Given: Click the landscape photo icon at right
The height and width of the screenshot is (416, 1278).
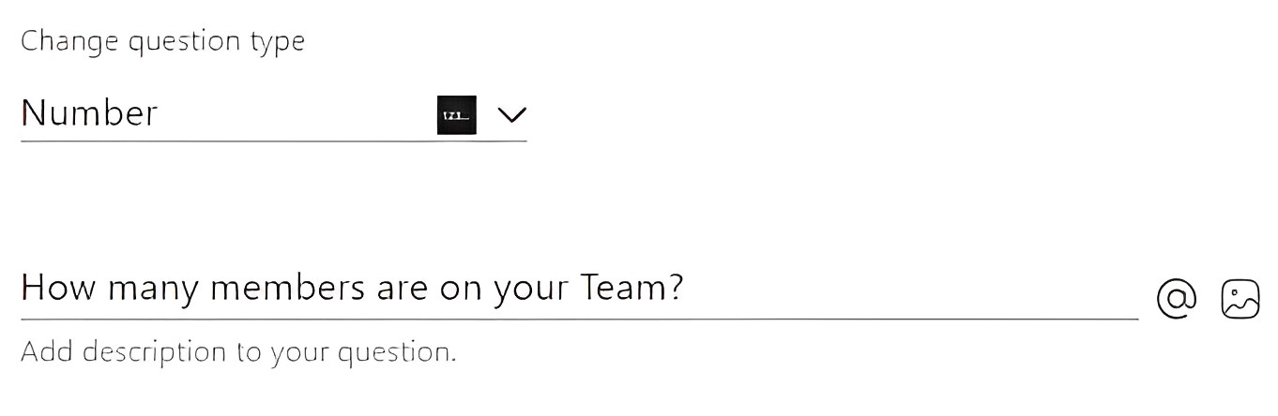Looking at the screenshot, I should pyautogui.click(x=1240, y=298).
